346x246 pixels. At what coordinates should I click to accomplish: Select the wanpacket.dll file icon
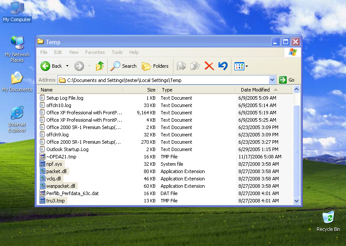[x=42, y=186]
